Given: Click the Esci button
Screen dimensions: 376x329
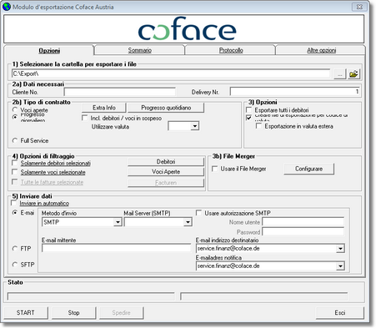Looking at the screenshot, I should [340, 312].
